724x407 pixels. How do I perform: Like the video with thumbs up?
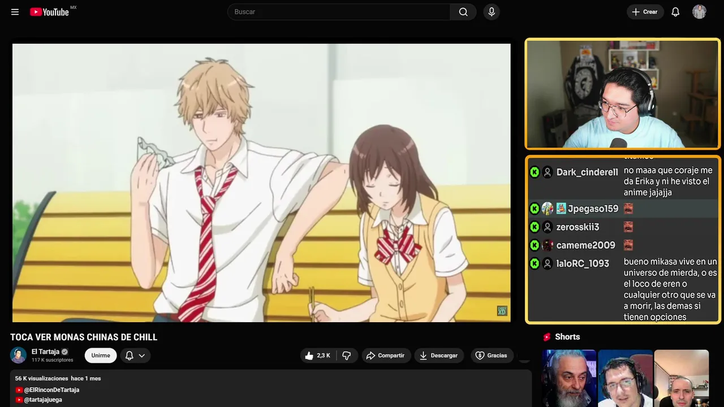tap(317, 356)
